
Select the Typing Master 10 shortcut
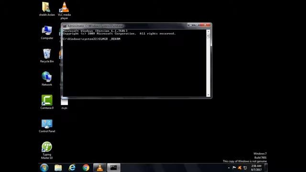coord(47,150)
